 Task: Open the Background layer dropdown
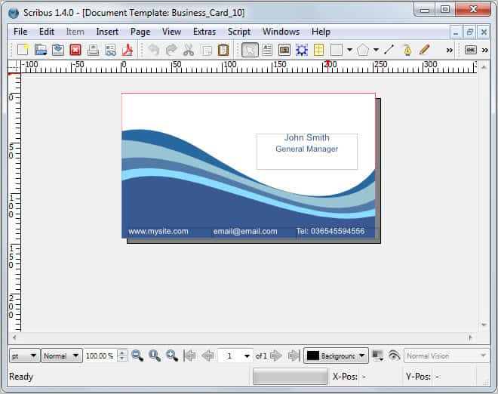pyautogui.click(x=337, y=356)
